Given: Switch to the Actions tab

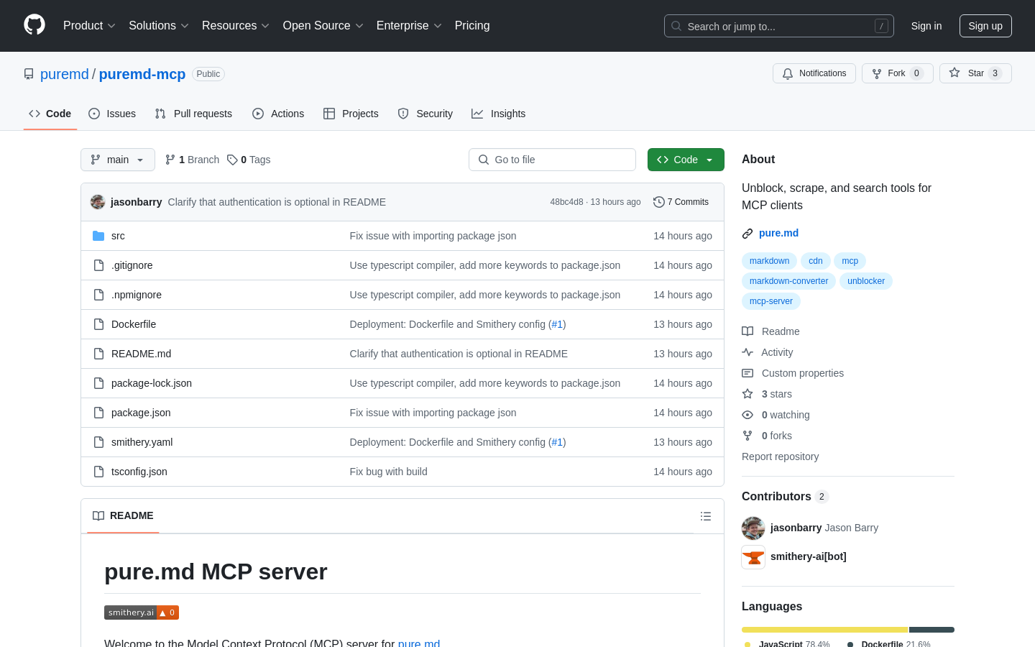Looking at the screenshot, I should coord(278,114).
